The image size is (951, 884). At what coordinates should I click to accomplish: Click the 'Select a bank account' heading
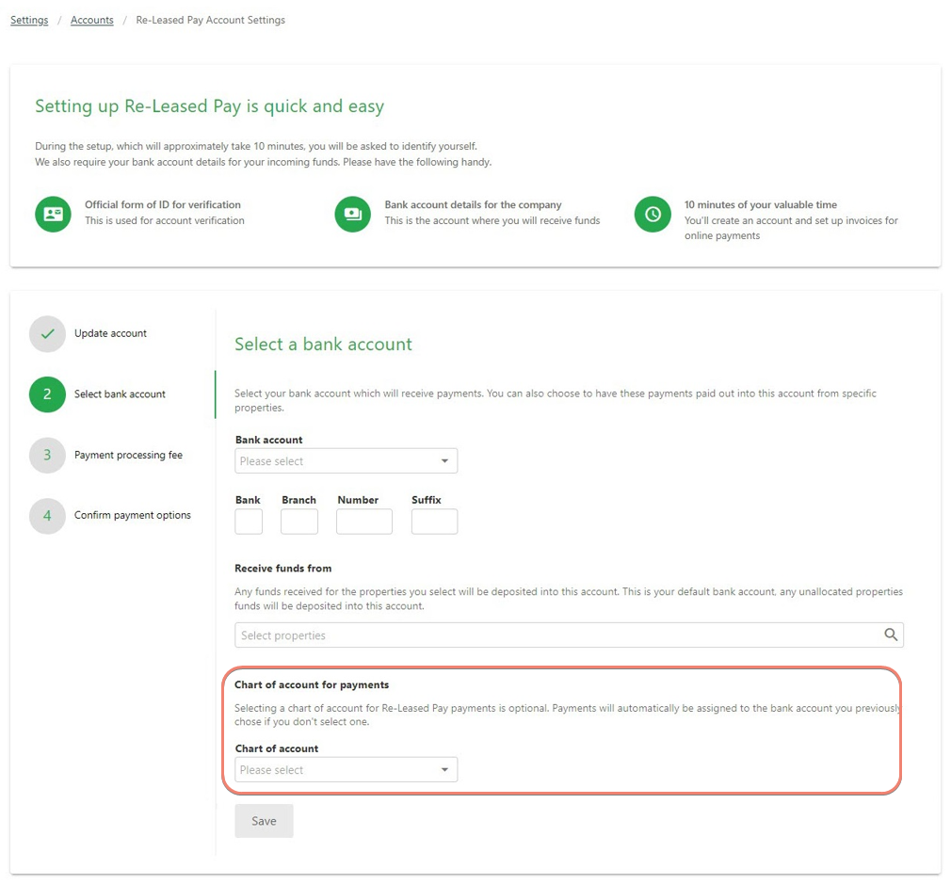[323, 344]
